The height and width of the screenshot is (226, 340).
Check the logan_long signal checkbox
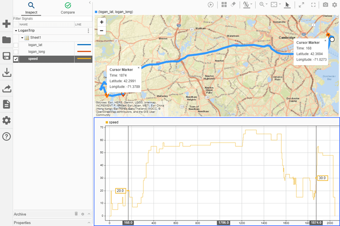click(16, 52)
